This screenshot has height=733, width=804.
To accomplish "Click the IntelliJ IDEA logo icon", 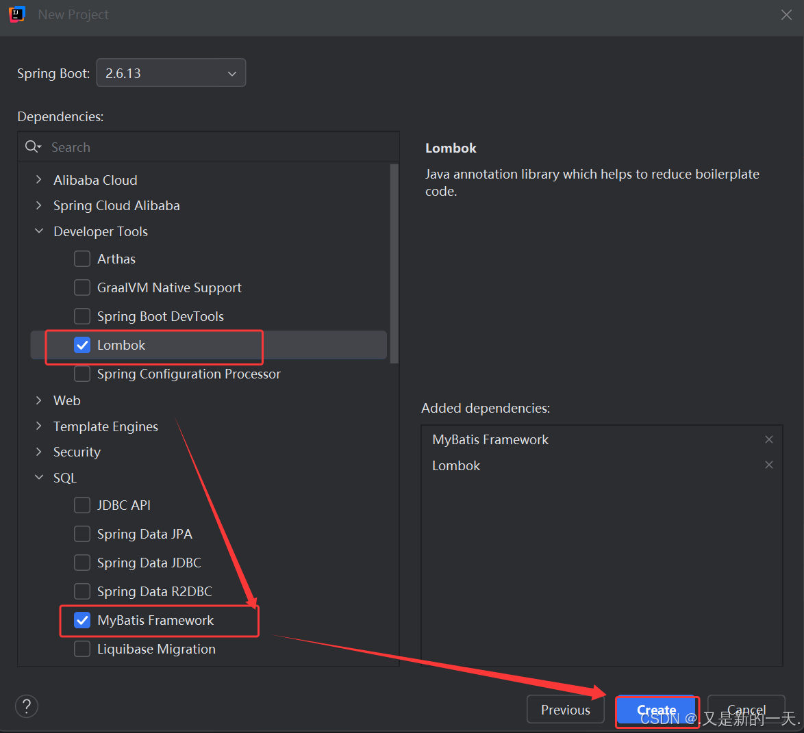I will tap(17, 14).
